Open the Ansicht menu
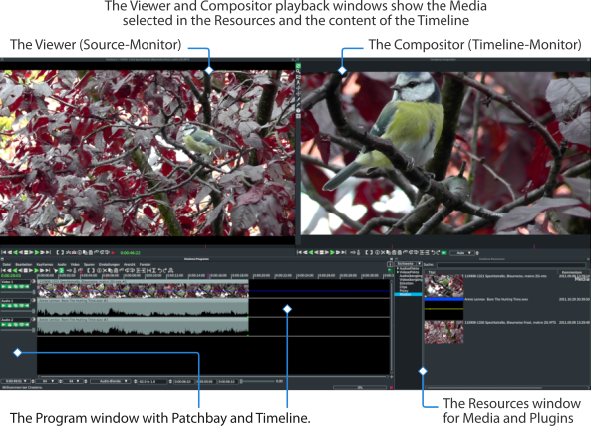Viewport: 591px width, 426px height. pyautogui.click(x=130, y=265)
